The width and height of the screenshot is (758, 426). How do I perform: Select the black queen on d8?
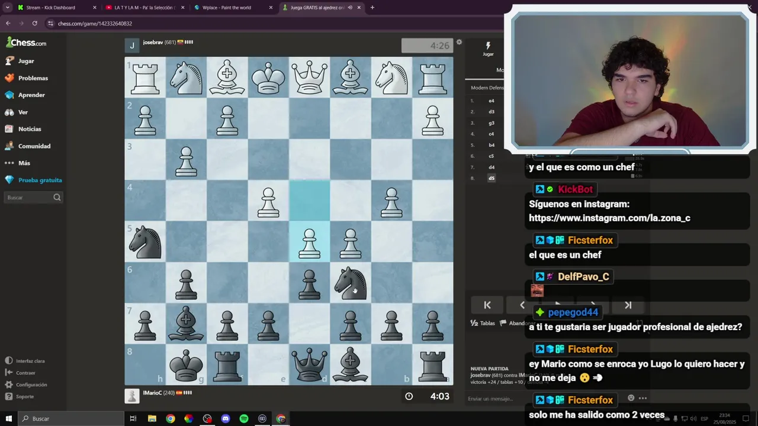click(309, 365)
